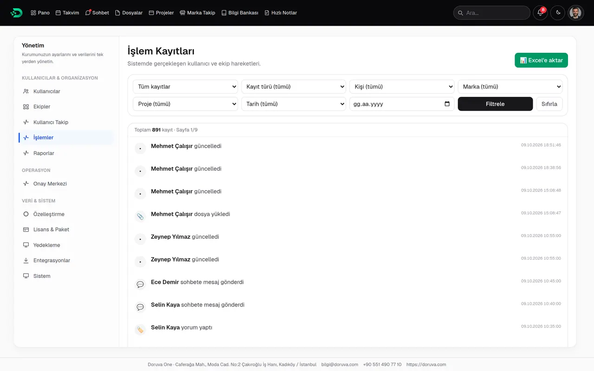594x371 pixels.
Task: Open Bilgi Bankası menu item
Action: point(240,13)
